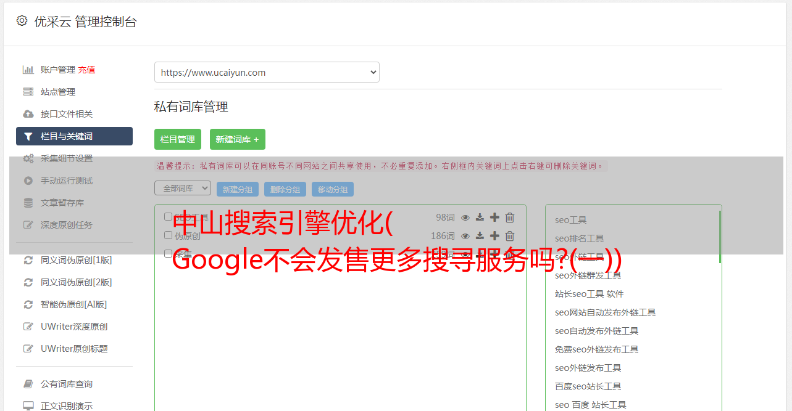Add keywords to the 98词 library
The image size is (792, 411).
click(x=494, y=218)
